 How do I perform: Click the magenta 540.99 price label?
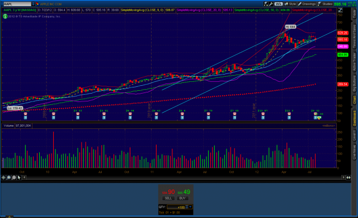coord(342,47)
